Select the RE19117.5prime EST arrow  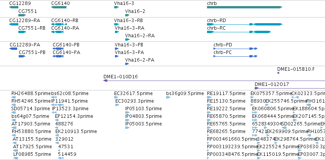[209, 97]
